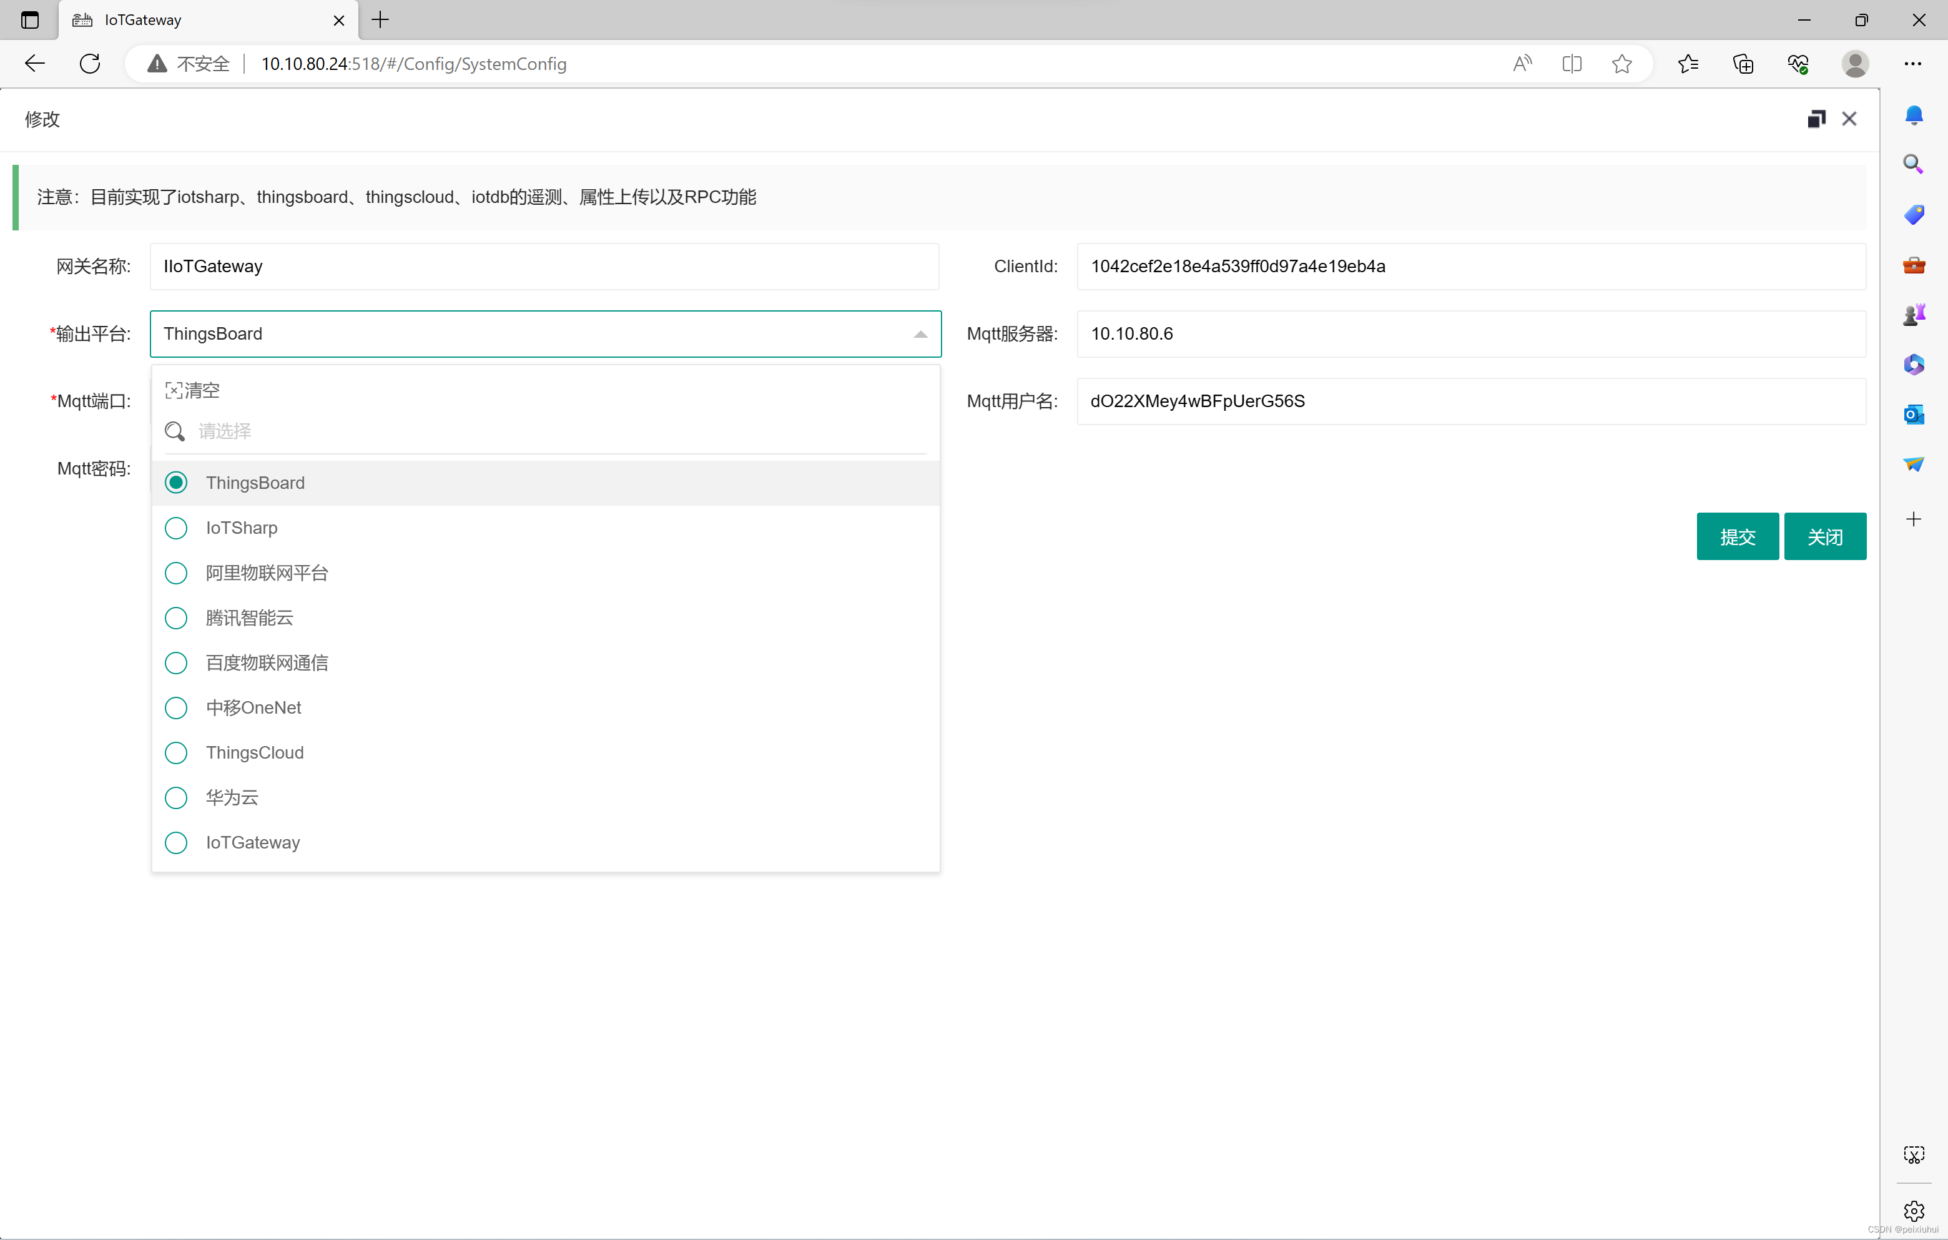Switch to the IoTGateway browser tab
The height and width of the screenshot is (1240, 1948).
142,19
